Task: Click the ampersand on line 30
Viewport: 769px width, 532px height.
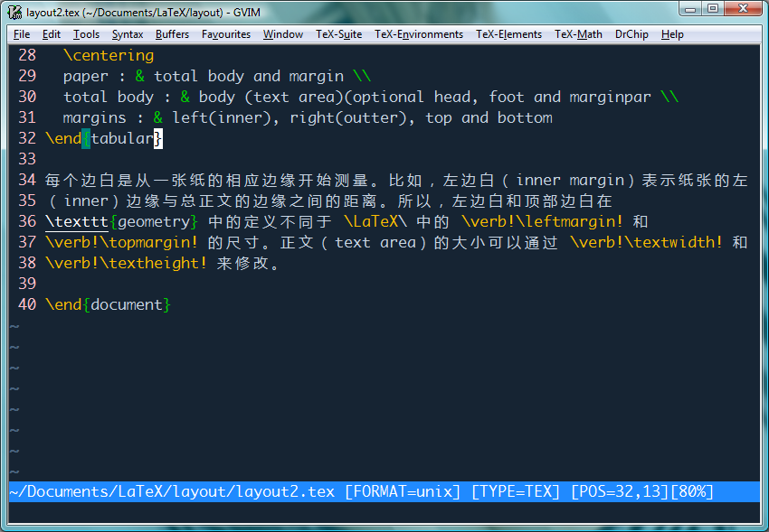Action: [x=185, y=97]
